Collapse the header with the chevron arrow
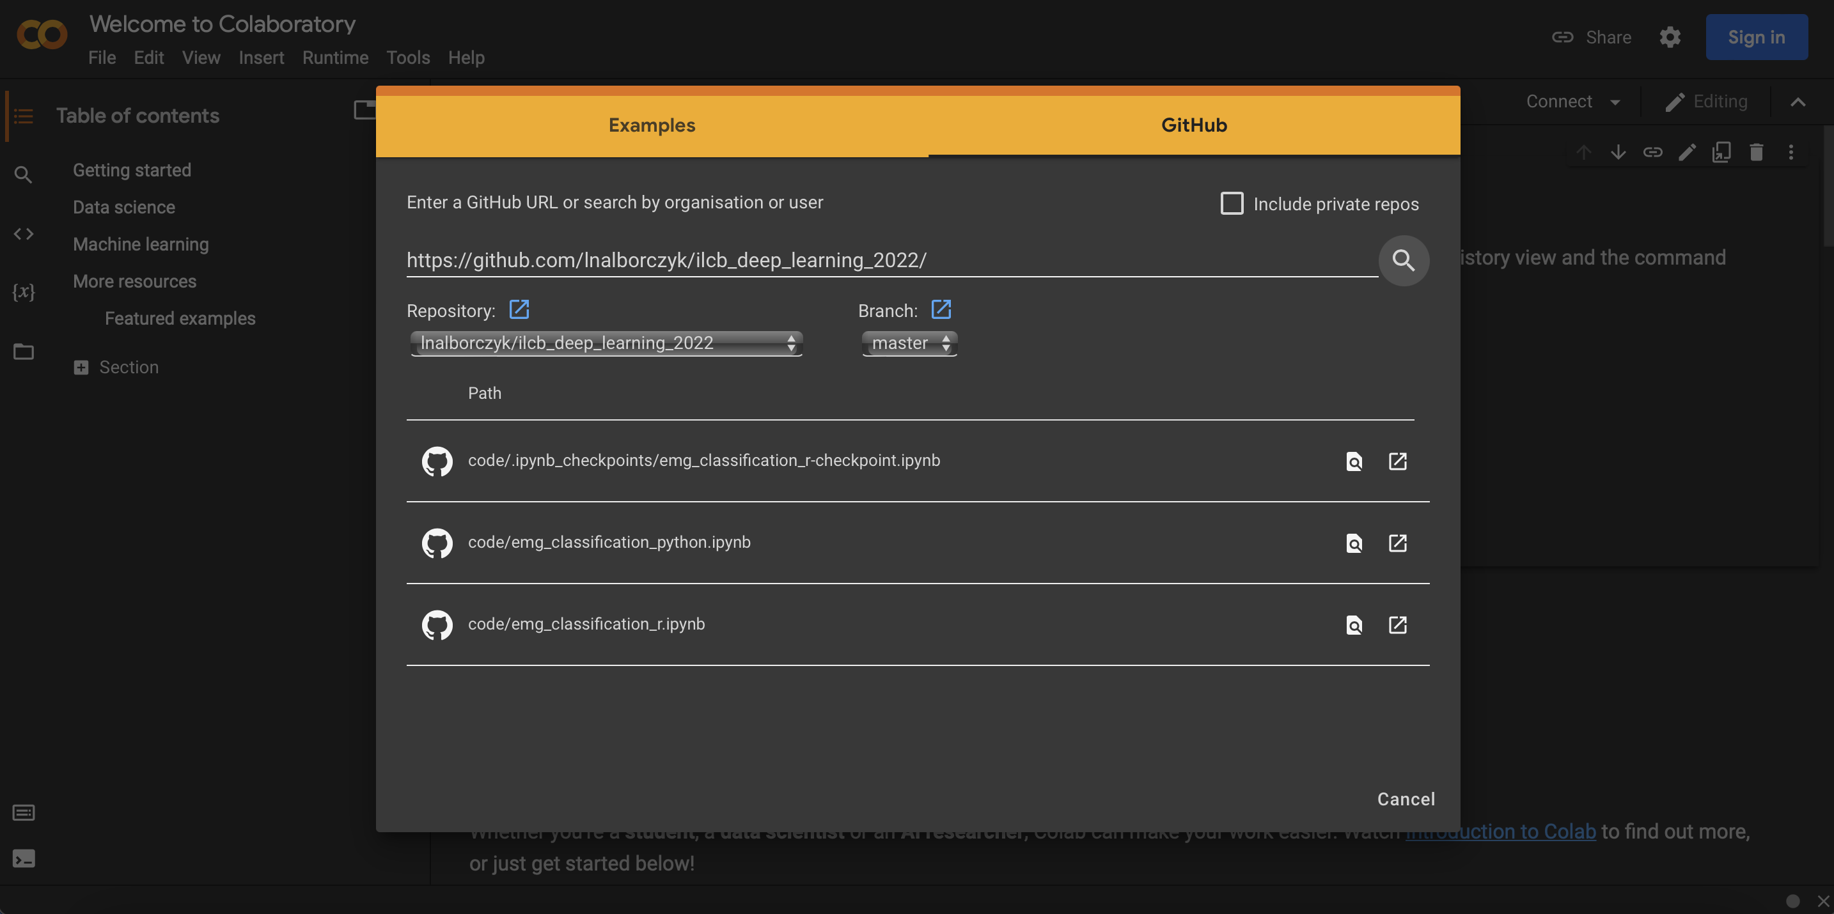 point(1798,102)
